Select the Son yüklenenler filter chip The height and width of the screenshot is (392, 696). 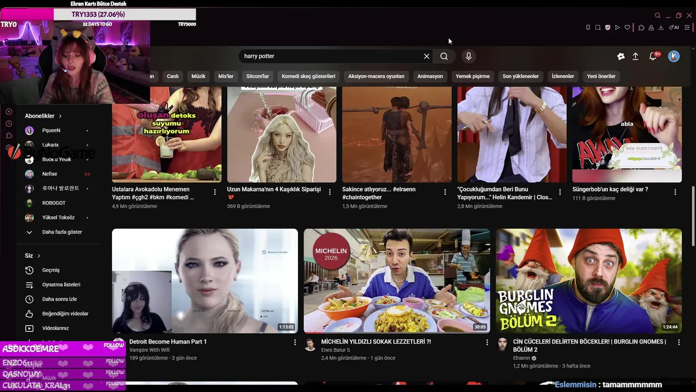pyautogui.click(x=520, y=76)
